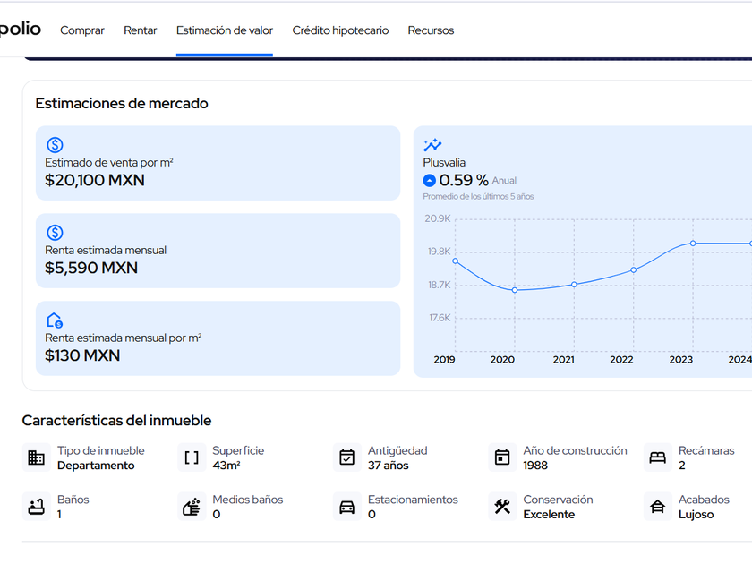Image resolution: width=752 pixels, height=564 pixels.
Task: Click the car icon beside Estacionamientos
Action: (347, 507)
